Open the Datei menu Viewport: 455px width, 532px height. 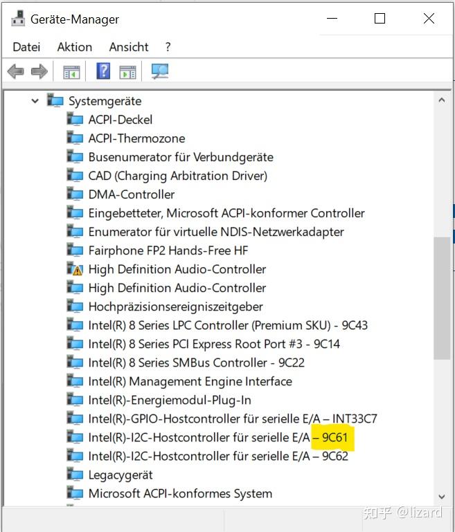click(x=26, y=47)
